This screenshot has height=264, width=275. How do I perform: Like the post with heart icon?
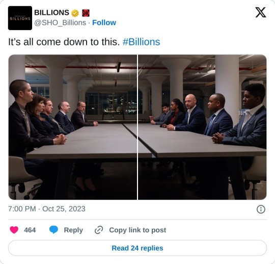point(14,230)
